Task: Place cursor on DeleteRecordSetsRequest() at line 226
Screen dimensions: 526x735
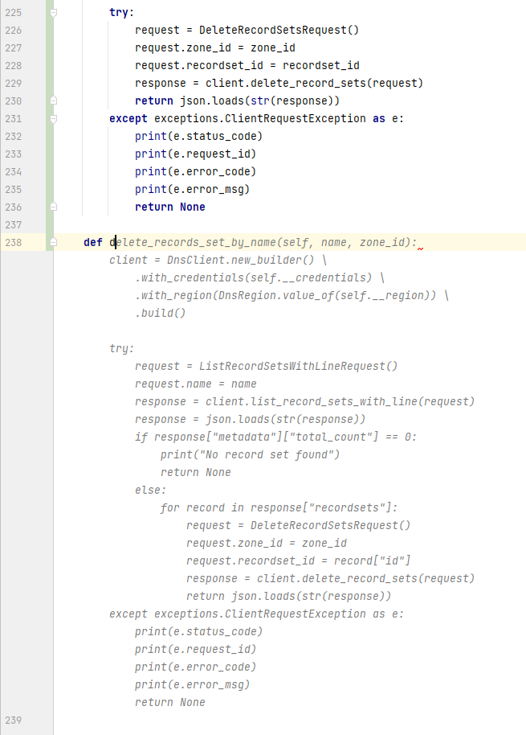Action: 278,31
